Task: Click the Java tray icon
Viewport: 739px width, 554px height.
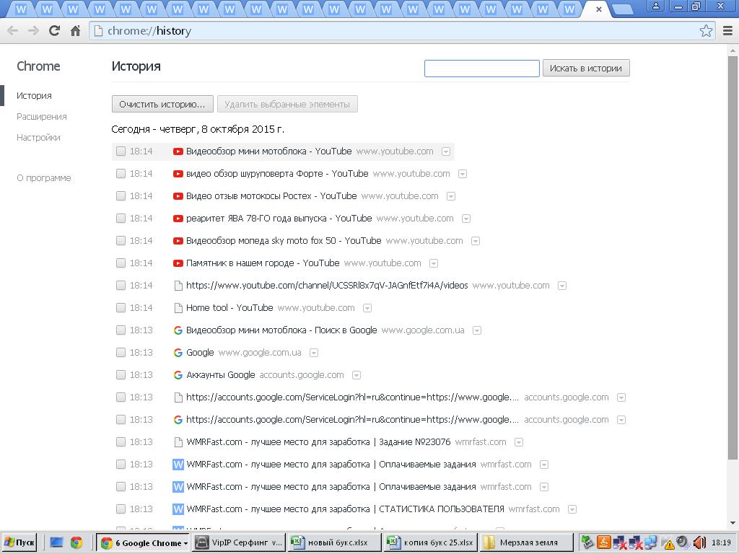Action: tap(604, 542)
